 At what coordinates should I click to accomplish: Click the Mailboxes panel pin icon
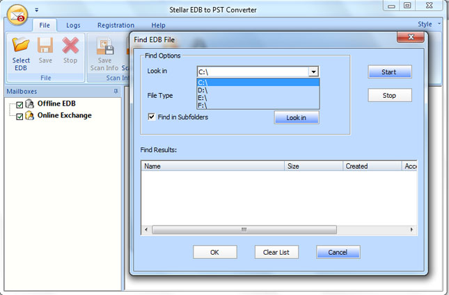point(116,91)
